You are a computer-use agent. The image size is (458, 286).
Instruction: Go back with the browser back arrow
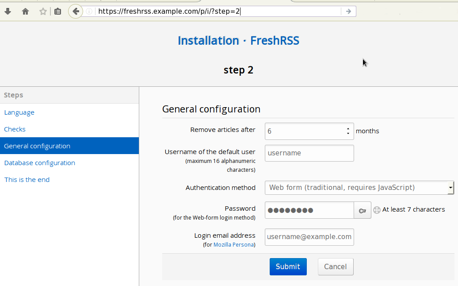76,12
